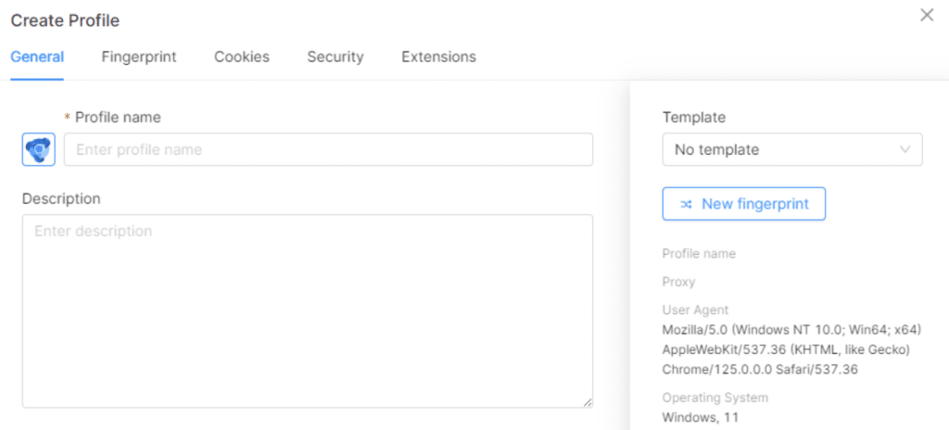
Task: Click the Profile name summary label
Action: click(699, 254)
